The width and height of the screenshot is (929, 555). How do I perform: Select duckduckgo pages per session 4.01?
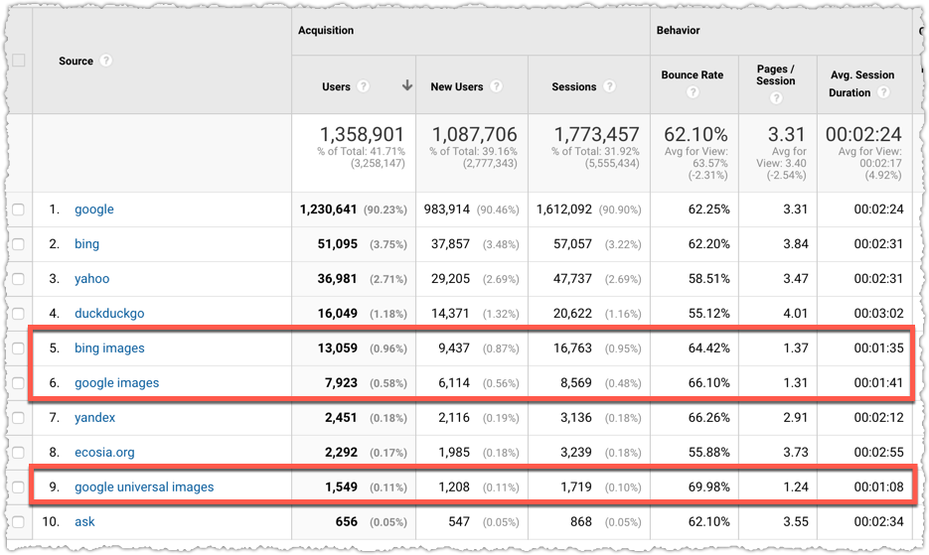795,314
